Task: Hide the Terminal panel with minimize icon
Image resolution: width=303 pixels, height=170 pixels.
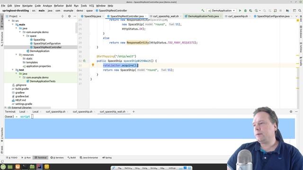Action: [x=296, y=111]
